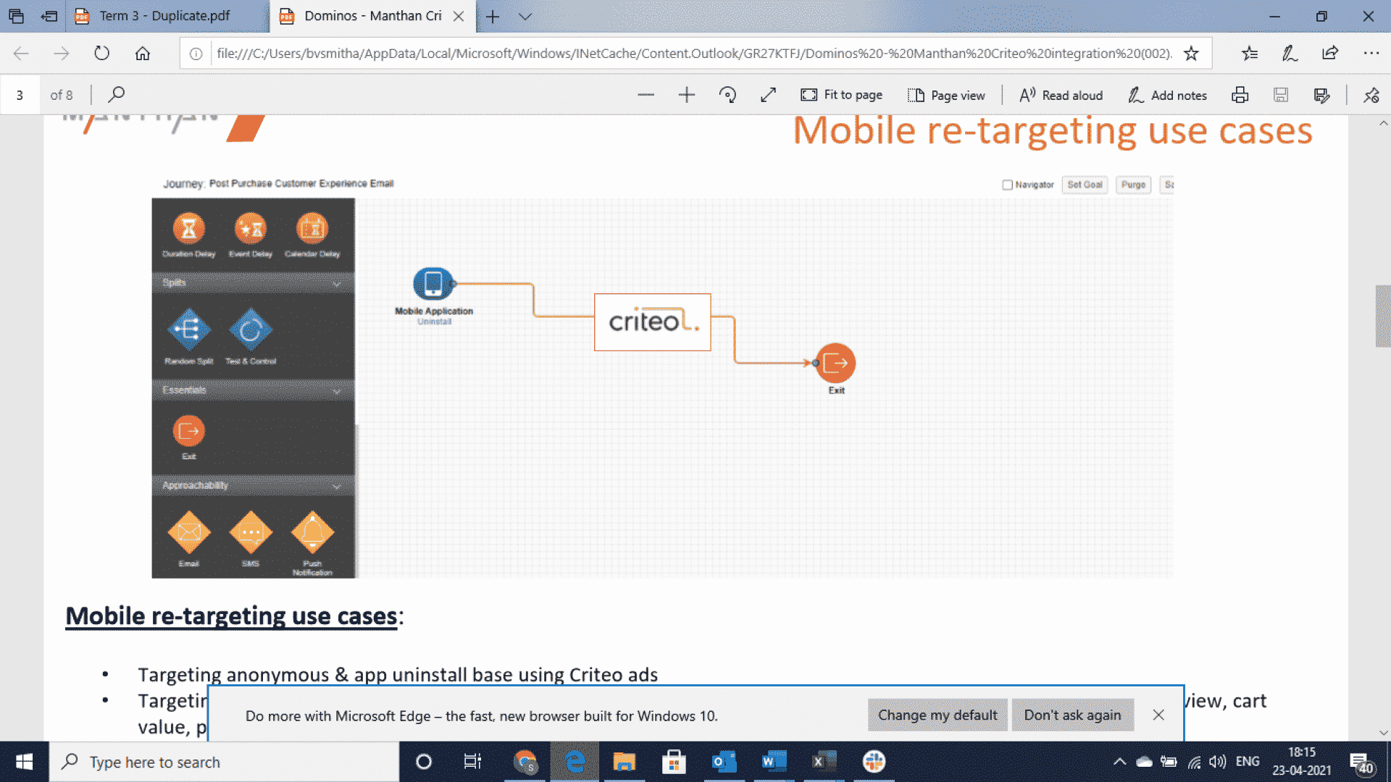The width and height of the screenshot is (1391, 782).
Task: Click the Purge button
Action: [1133, 185]
